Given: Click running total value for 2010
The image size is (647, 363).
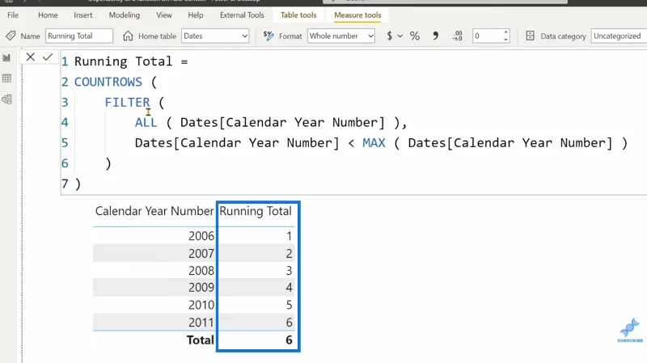Looking at the screenshot, I should click(x=290, y=305).
